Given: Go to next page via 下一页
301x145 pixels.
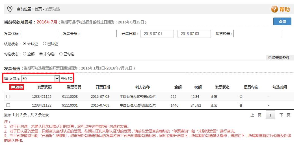Looking at the screenshot, I should point(285,115).
